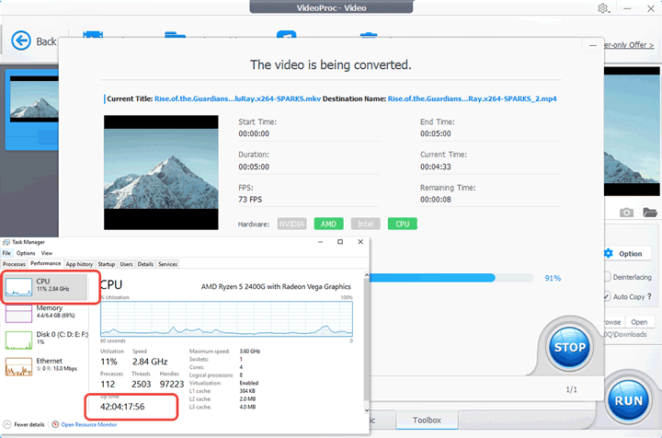Maximize the Task Manager window
This screenshot has width=662, height=438.
[340, 242]
